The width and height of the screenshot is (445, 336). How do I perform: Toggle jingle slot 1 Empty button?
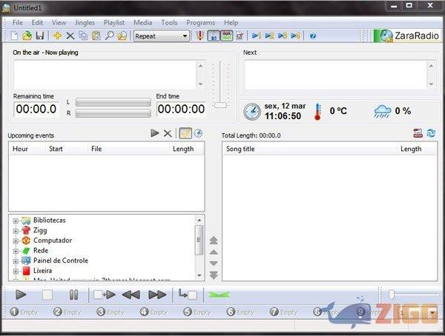coord(25,312)
